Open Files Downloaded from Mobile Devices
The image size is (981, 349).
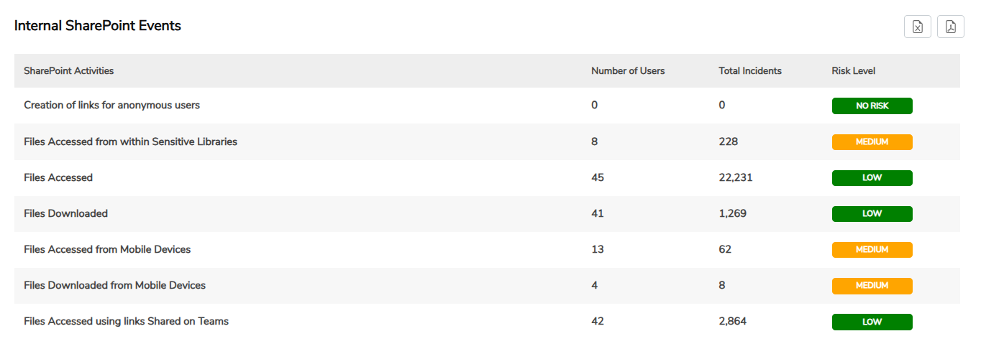pos(114,286)
